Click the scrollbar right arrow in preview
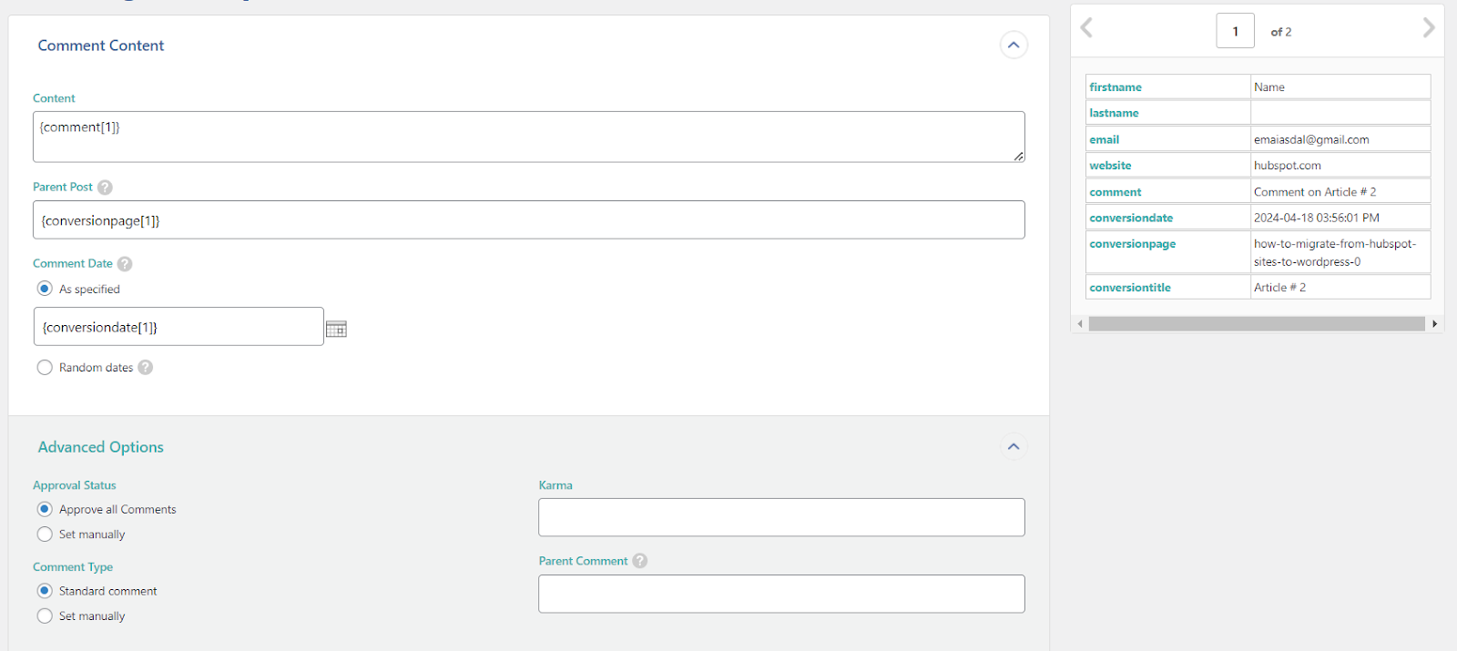1457x651 pixels. tap(1434, 324)
